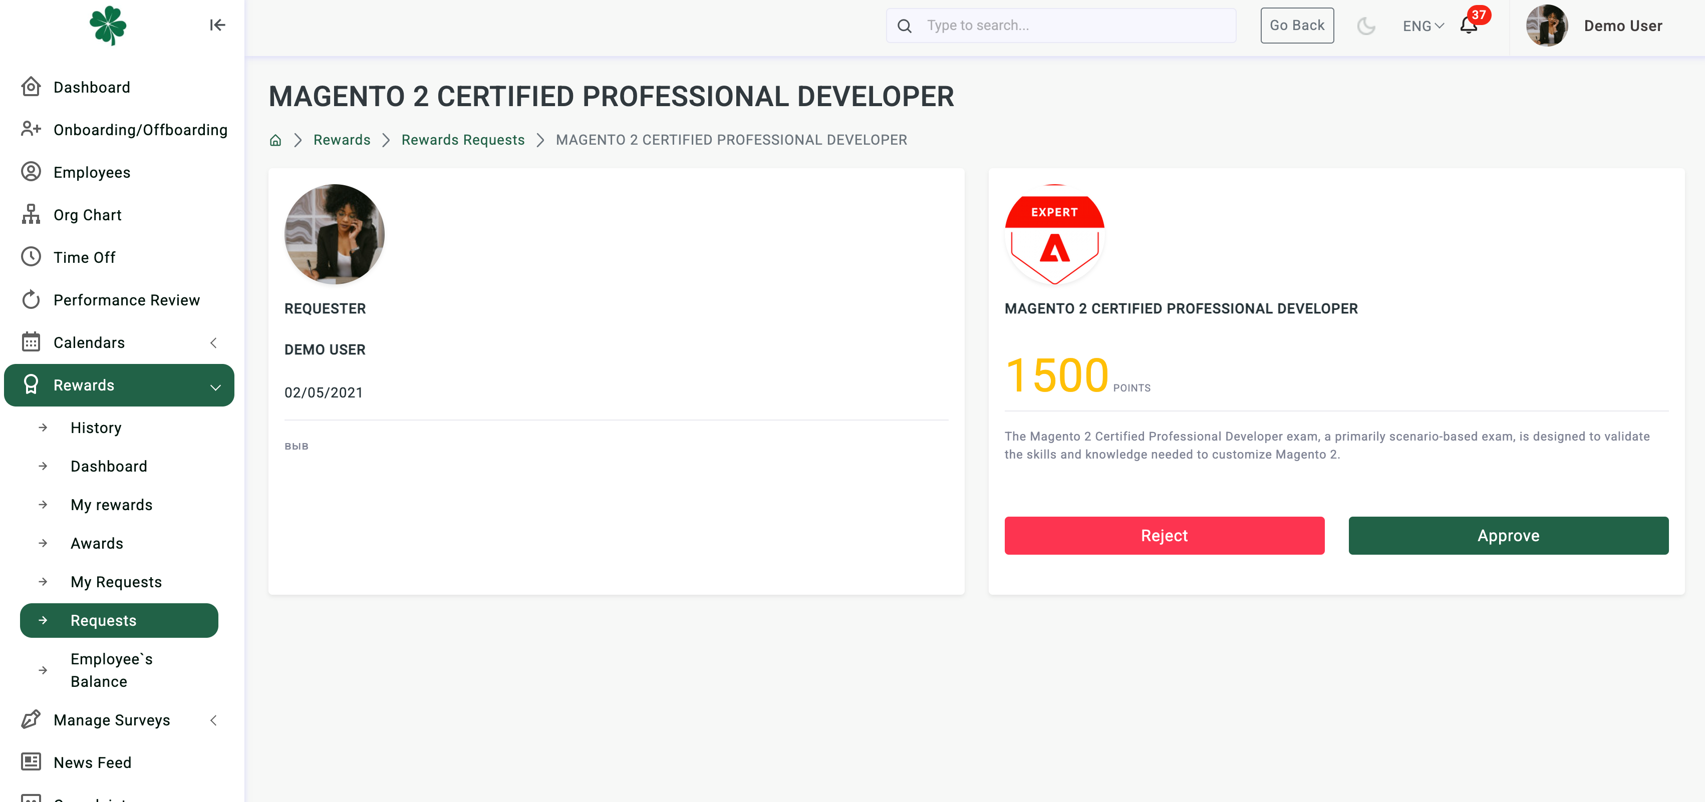This screenshot has height=802, width=1705.
Task: Click the arrow icon beside History
Action: click(43, 428)
